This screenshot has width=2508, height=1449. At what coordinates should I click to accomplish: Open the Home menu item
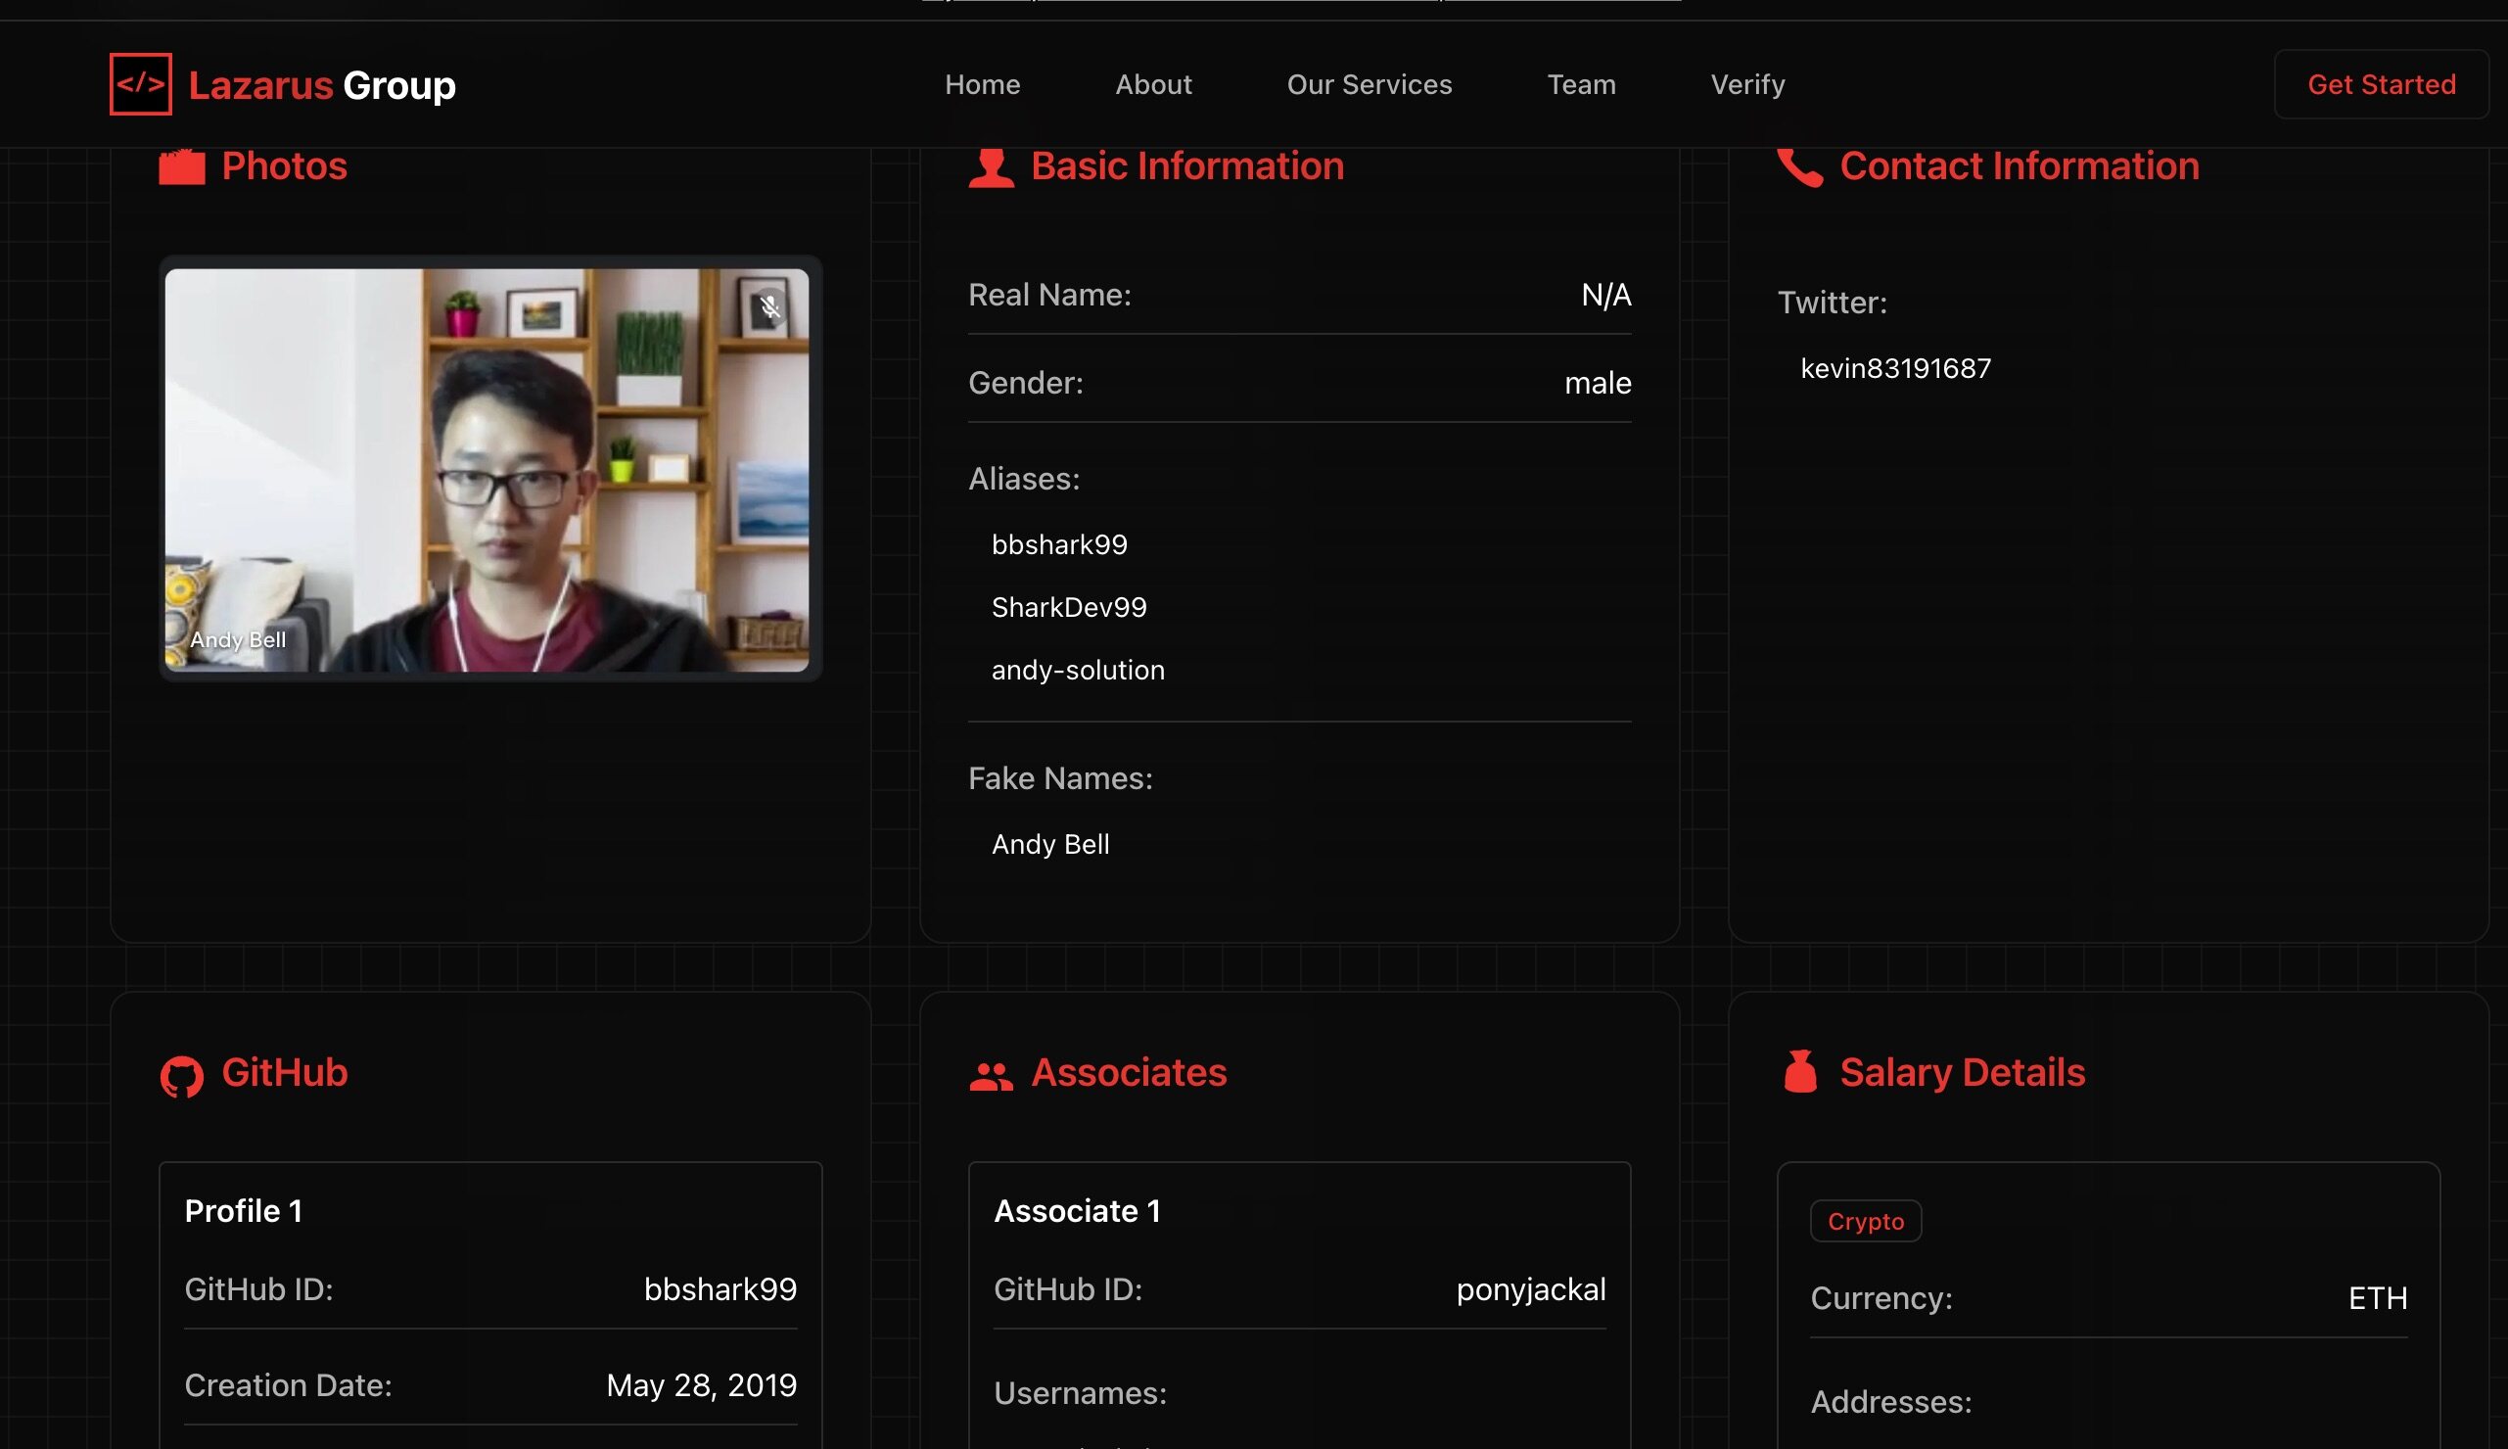pyautogui.click(x=982, y=84)
